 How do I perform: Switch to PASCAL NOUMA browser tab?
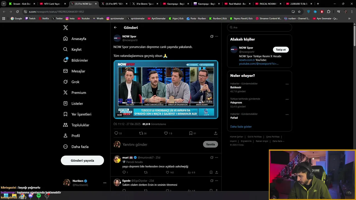pyautogui.click(x=268, y=4)
